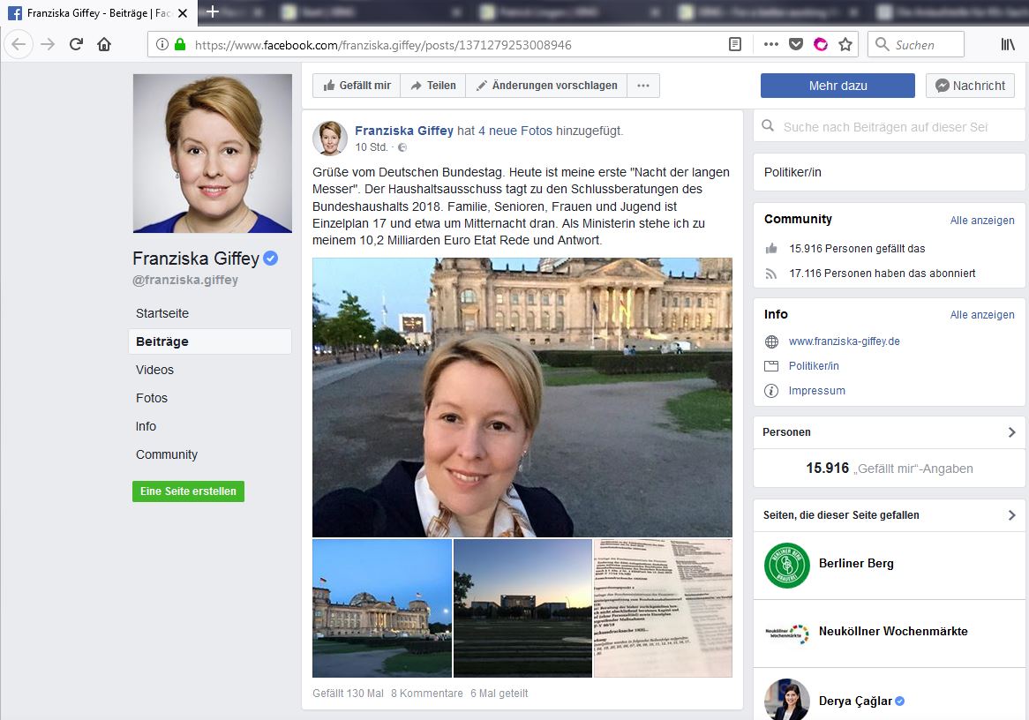Screen dimensions: 1029x720
Task: Click Politiker/in link in Info section
Action: [x=814, y=365]
